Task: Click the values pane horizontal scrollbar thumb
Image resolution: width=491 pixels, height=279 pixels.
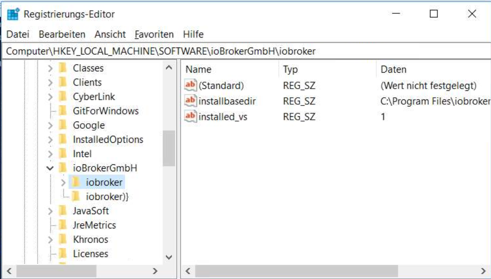Action: click(296, 271)
